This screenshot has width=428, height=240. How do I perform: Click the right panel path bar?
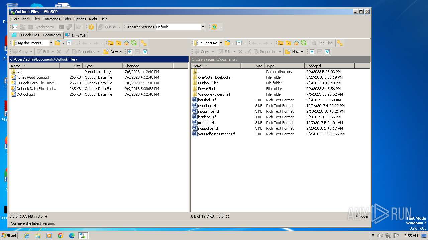281,59
